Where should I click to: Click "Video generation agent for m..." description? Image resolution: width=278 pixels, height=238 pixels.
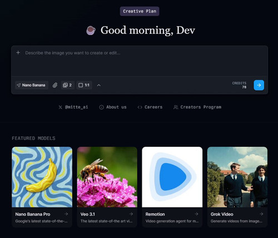(172, 221)
